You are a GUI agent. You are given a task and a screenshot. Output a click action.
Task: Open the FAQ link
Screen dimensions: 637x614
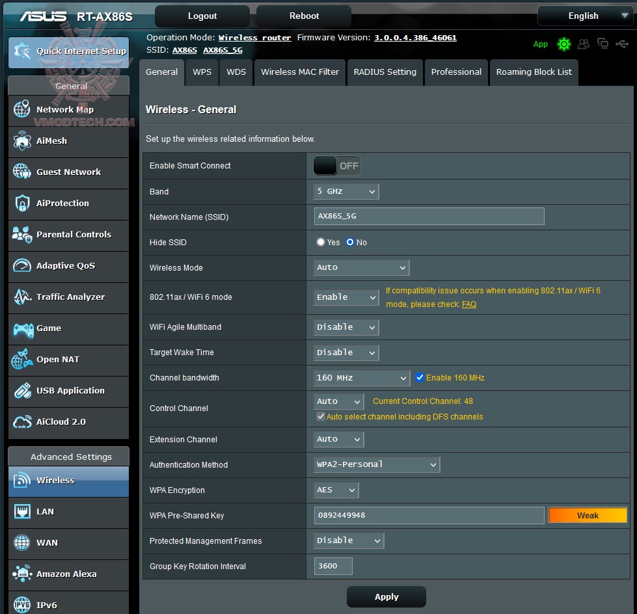point(469,304)
